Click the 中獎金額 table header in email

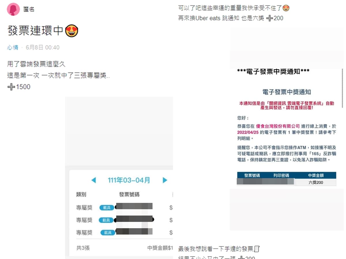pos(316,175)
